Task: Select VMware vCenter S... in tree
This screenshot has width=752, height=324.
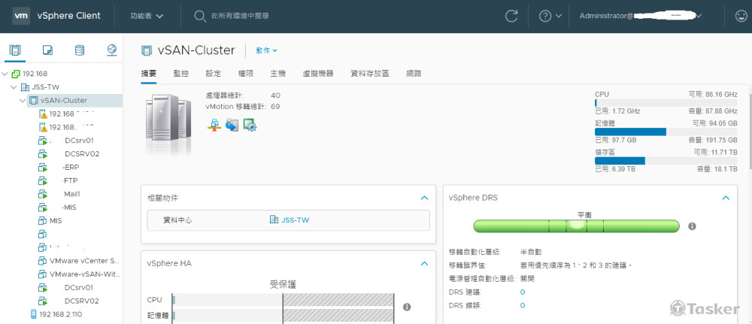Action: pyautogui.click(x=84, y=261)
